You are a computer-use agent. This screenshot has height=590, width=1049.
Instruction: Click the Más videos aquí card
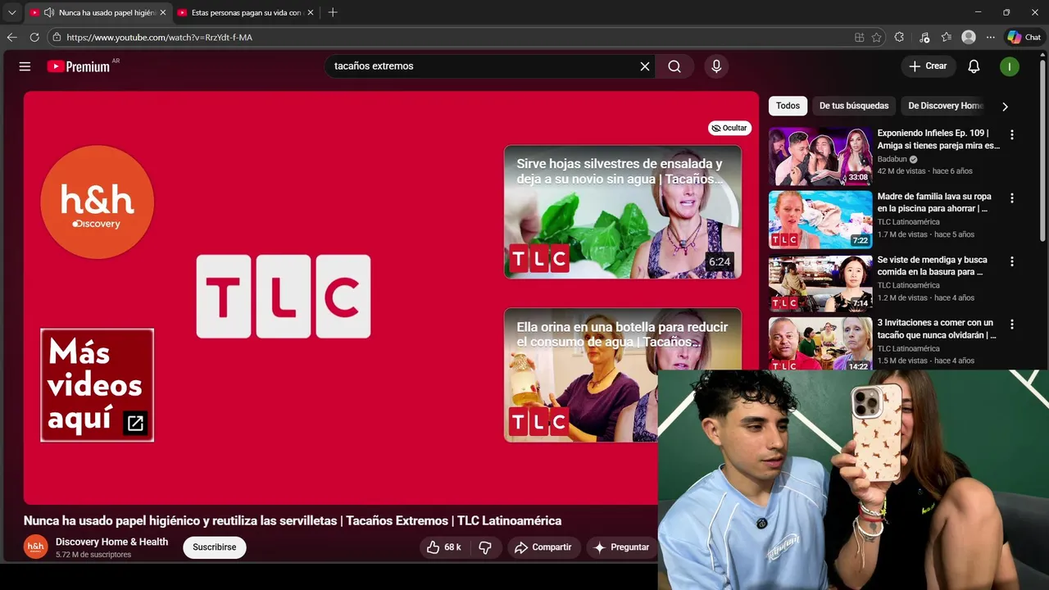[97, 385]
